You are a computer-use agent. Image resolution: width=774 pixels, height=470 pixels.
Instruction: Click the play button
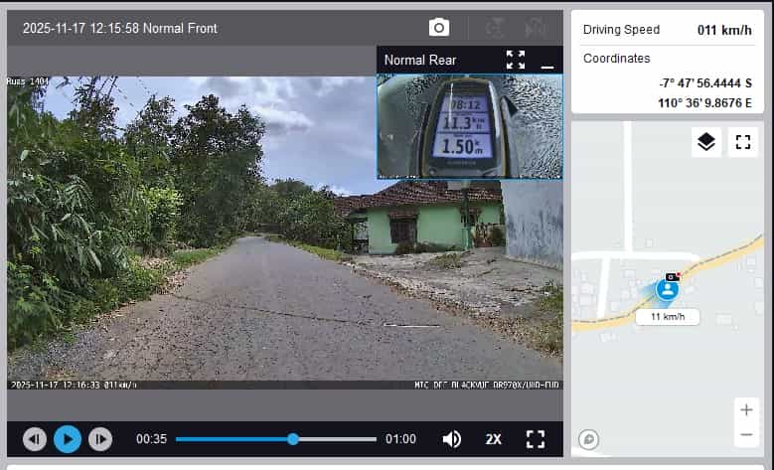point(68,438)
